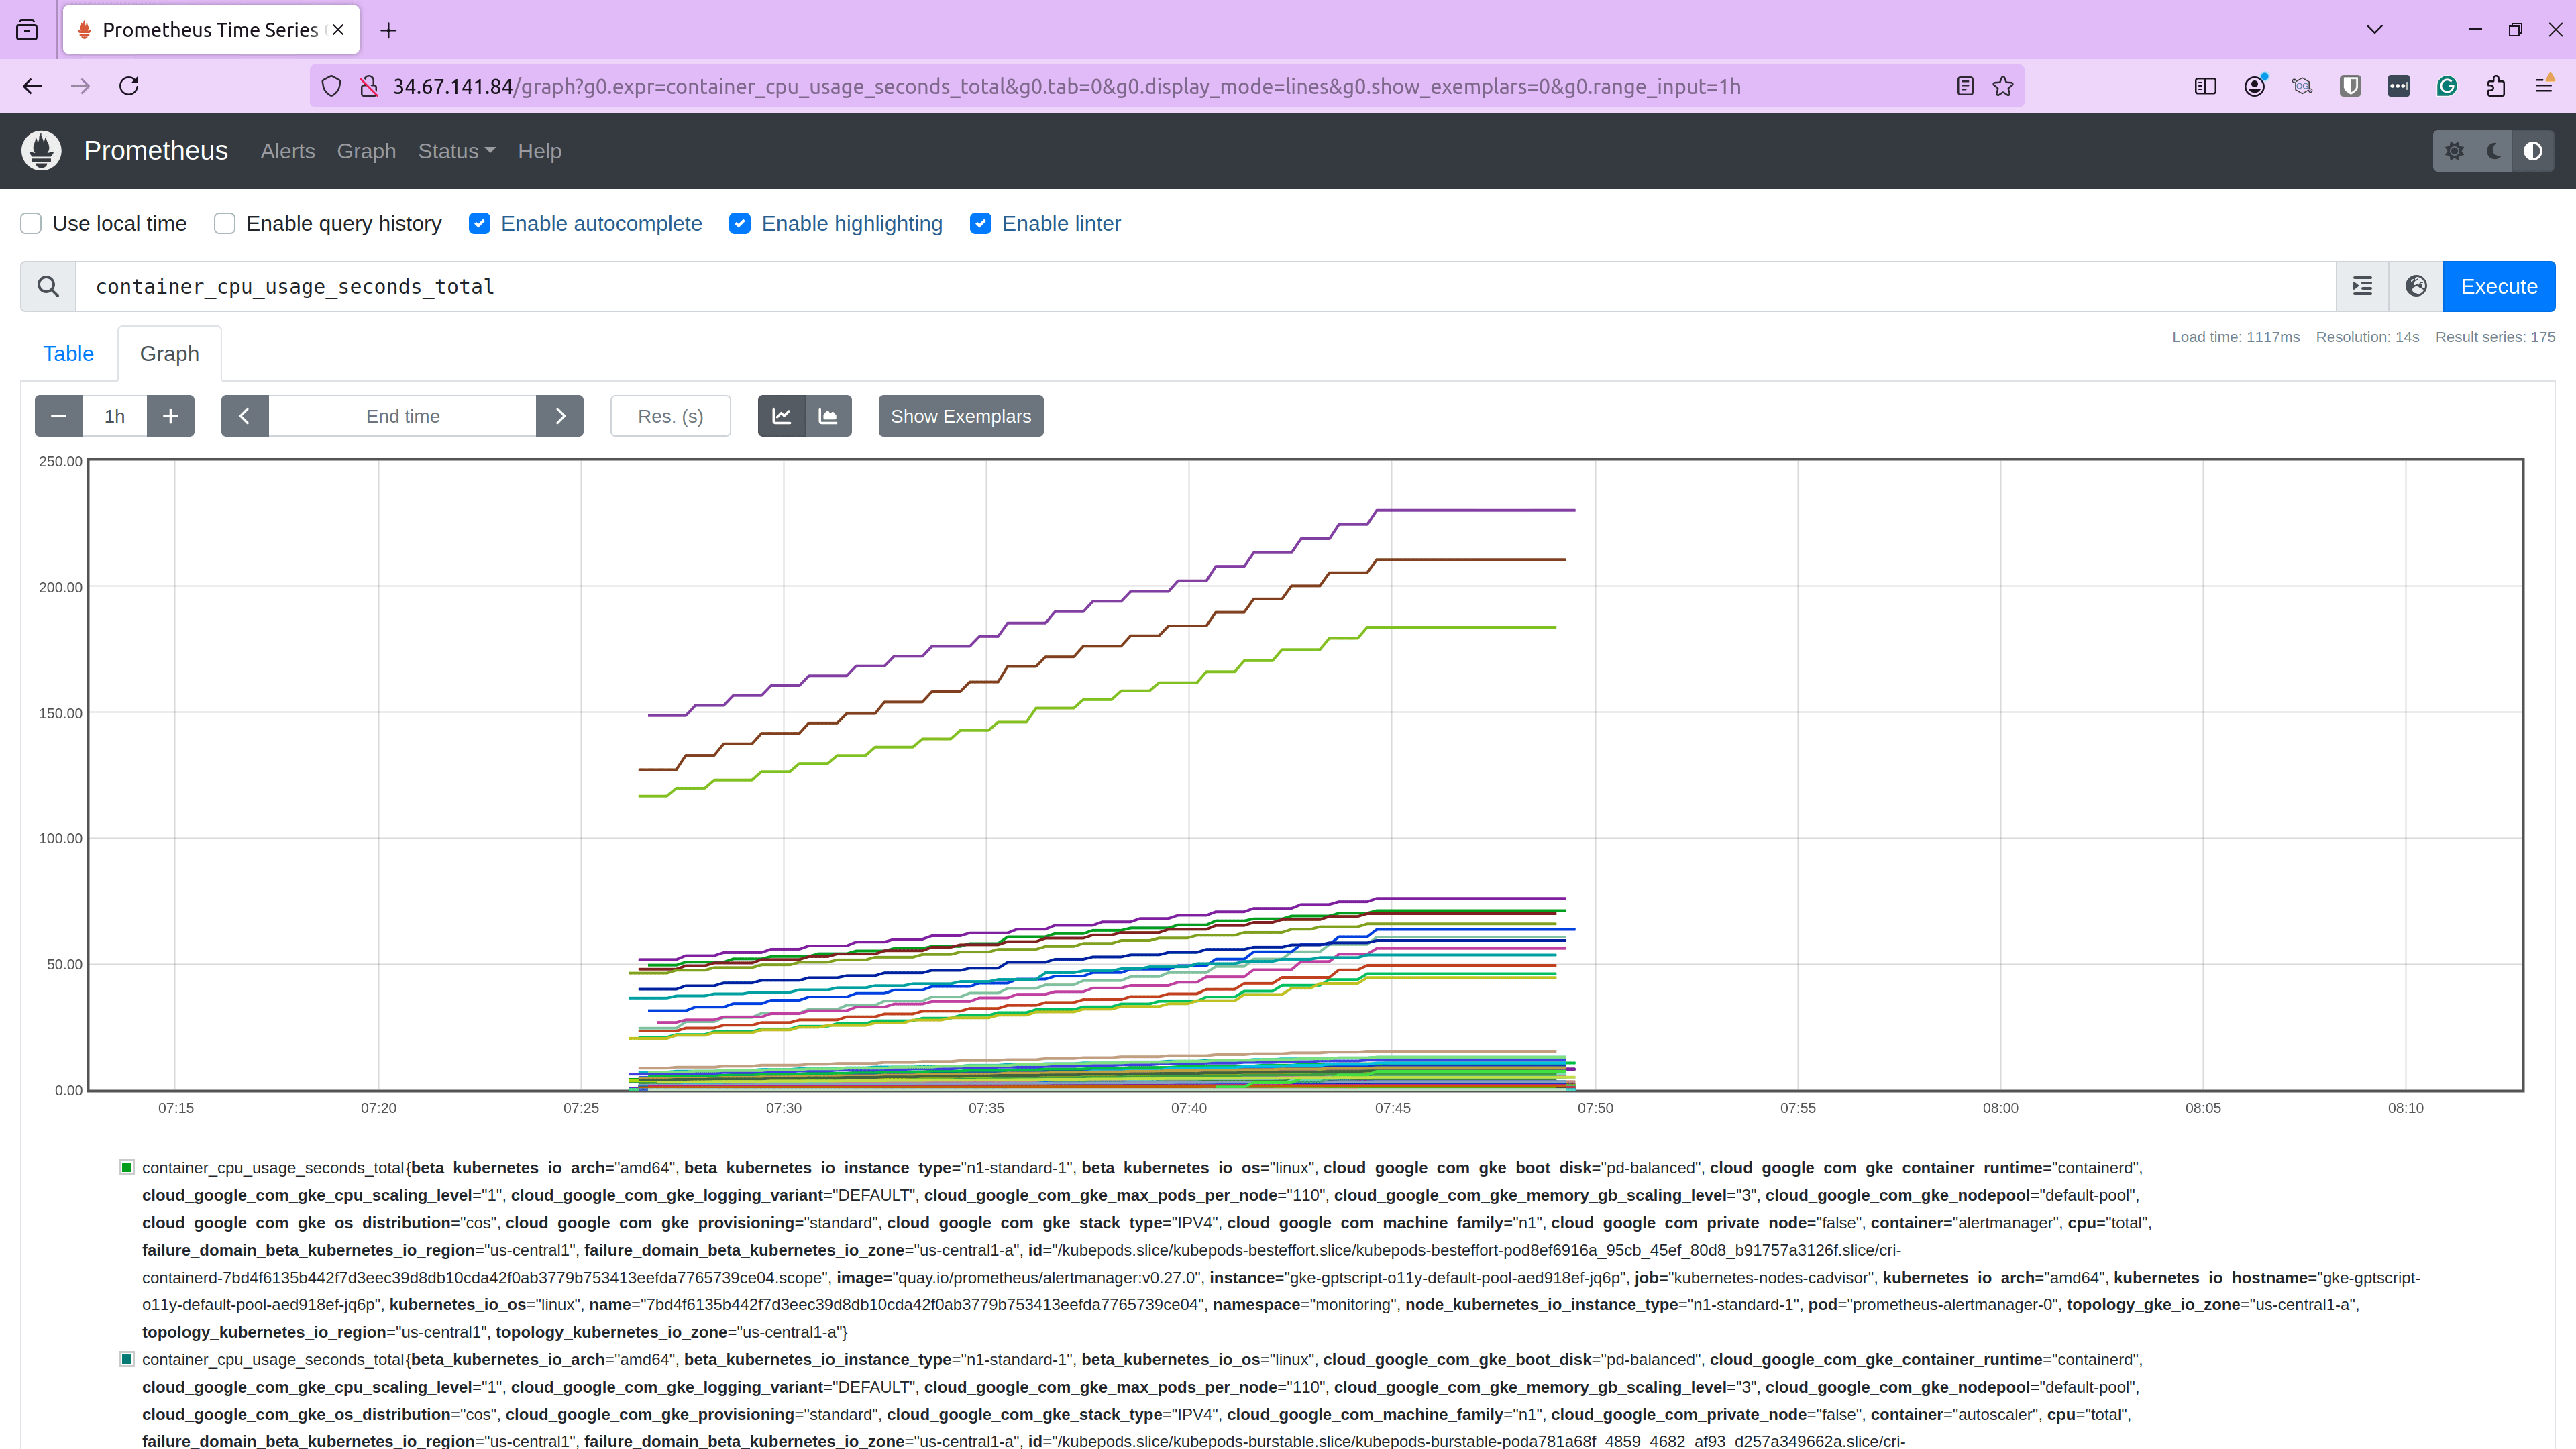Open the Firefox hamburger application menu
This screenshot has width=2576, height=1449.
(x=2544, y=86)
